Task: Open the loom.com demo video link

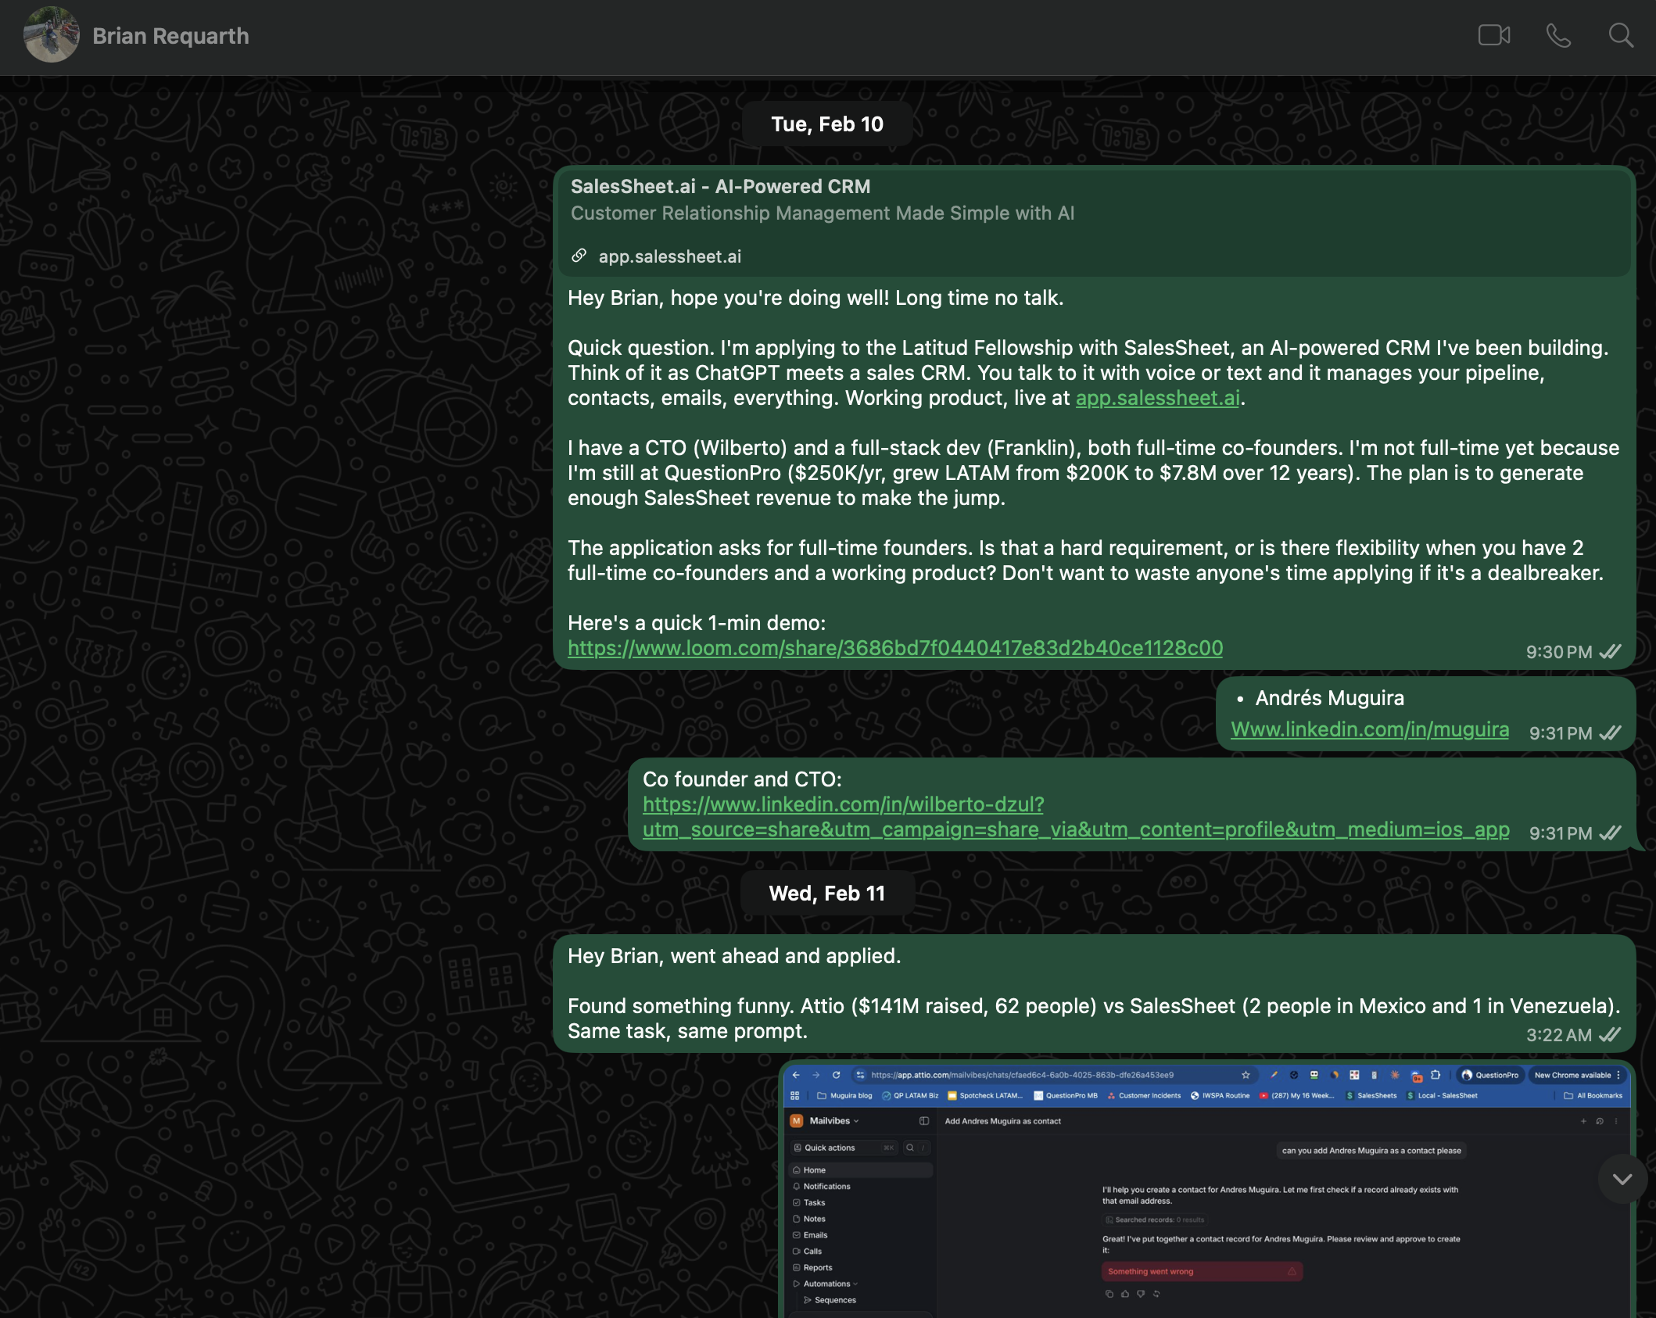Action: pos(895,648)
